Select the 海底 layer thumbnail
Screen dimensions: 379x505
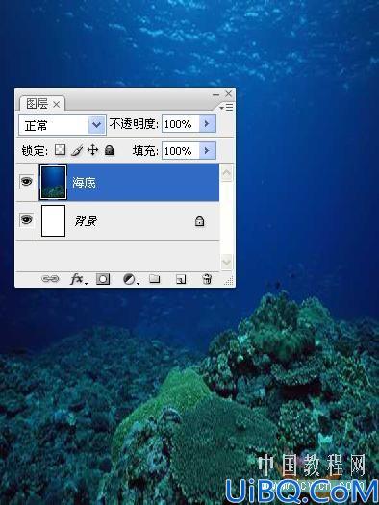(x=53, y=183)
